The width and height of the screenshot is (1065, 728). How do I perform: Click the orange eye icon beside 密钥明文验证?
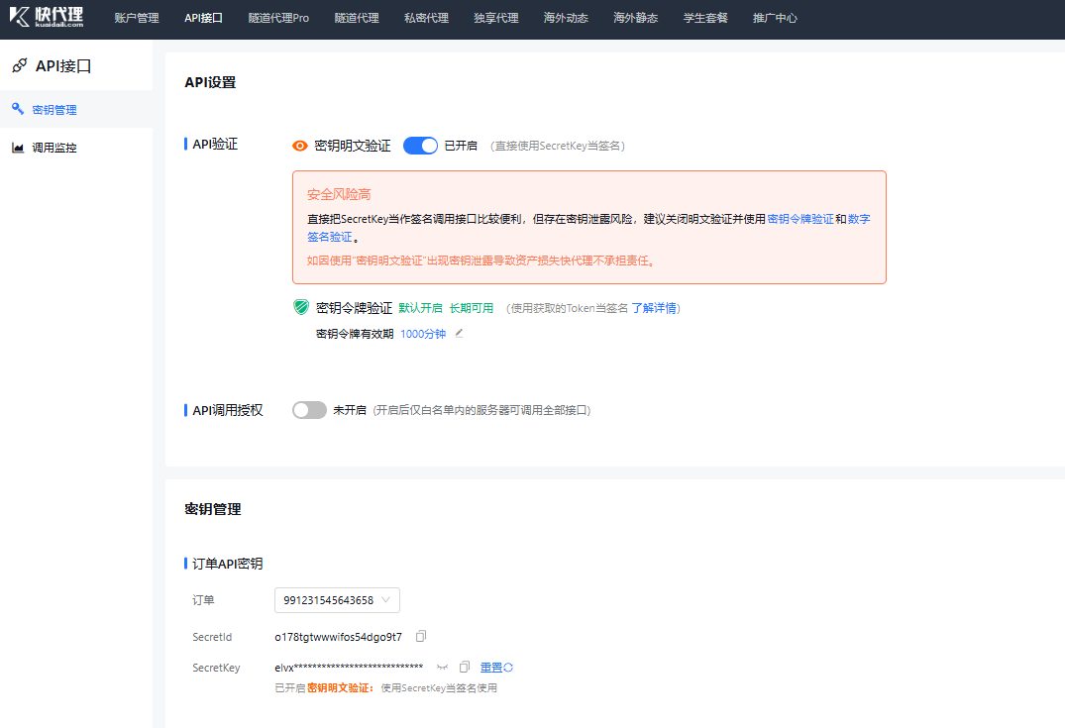tap(300, 146)
